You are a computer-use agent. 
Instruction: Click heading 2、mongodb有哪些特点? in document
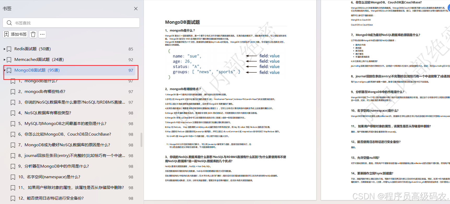(183, 89)
